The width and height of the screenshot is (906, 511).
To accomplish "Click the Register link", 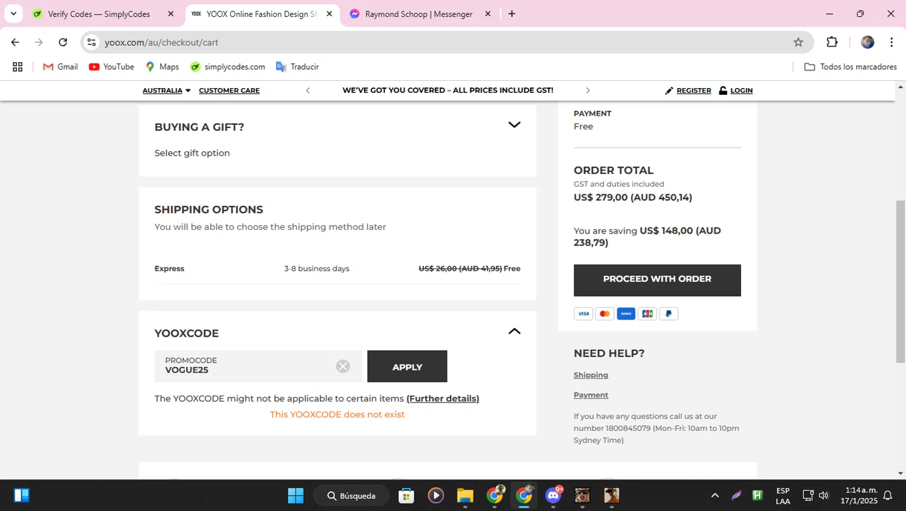I will pyautogui.click(x=688, y=90).
